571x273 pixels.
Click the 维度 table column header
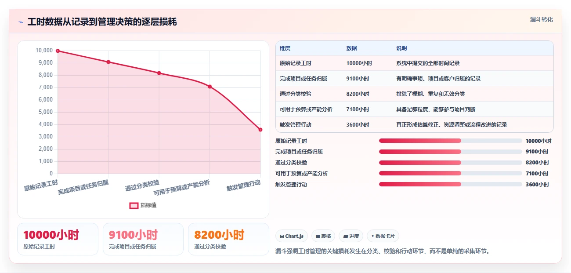coord(285,48)
